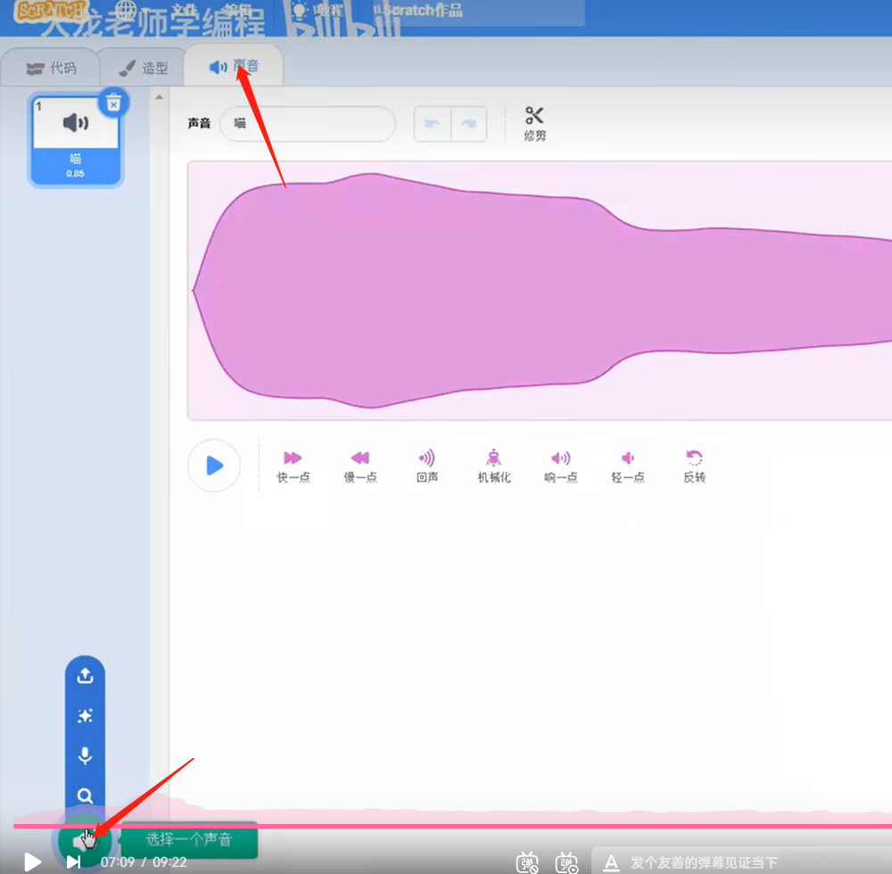Apply the 回声 (echo) effect
Viewport: 892px width, 874px height.
tap(426, 466)
